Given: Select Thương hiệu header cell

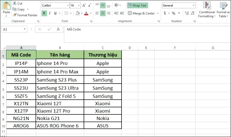Looking at the screenshot, I should point(103,55).
